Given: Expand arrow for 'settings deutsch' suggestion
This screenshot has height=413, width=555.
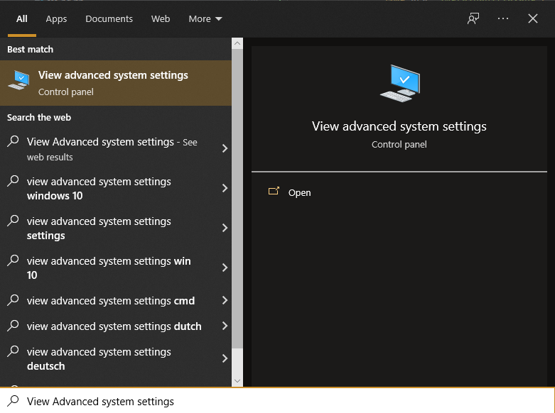Looking at the screenshot, I should point(225,358).
